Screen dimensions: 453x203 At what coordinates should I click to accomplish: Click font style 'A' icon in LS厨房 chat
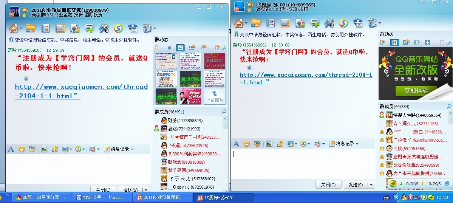pyautogui.click(x=236, y=144)
